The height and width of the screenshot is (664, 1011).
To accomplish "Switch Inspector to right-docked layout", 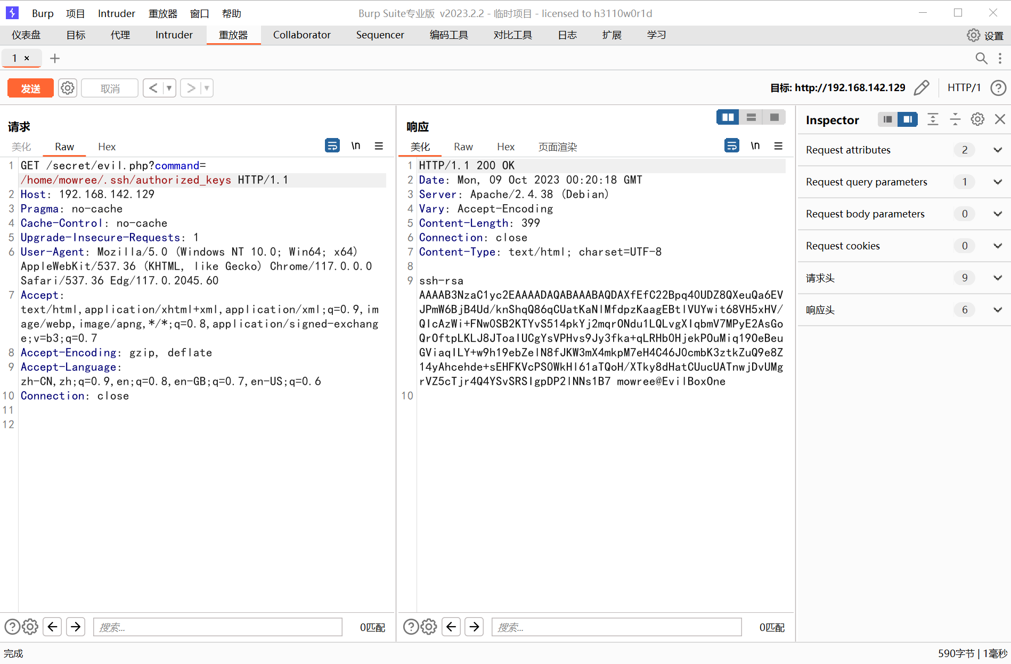I will 908,119.
